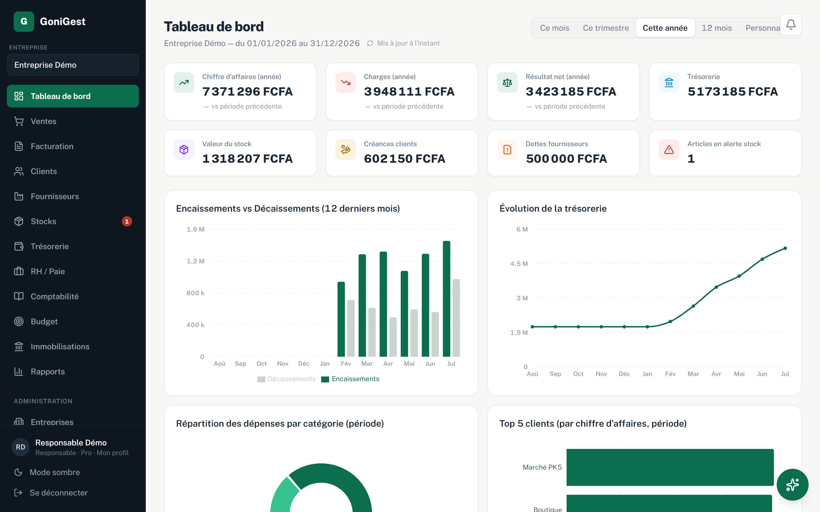
Task: Click the Stocks package icon
Action: coord(19,222)
